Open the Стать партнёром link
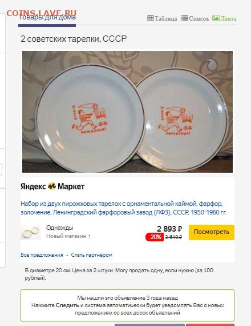Image resolution: width=251 pixels, height=326 pixels. tap(91, 255)
